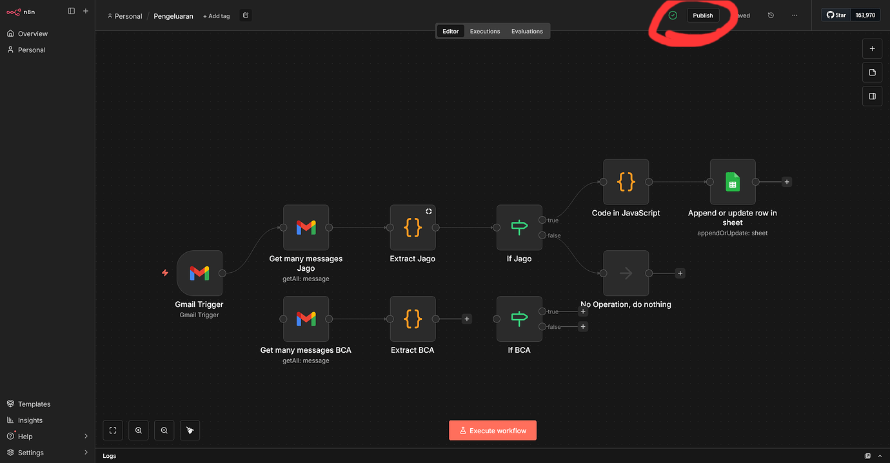Click the If Jago false output connector

(x=542, y=235)
